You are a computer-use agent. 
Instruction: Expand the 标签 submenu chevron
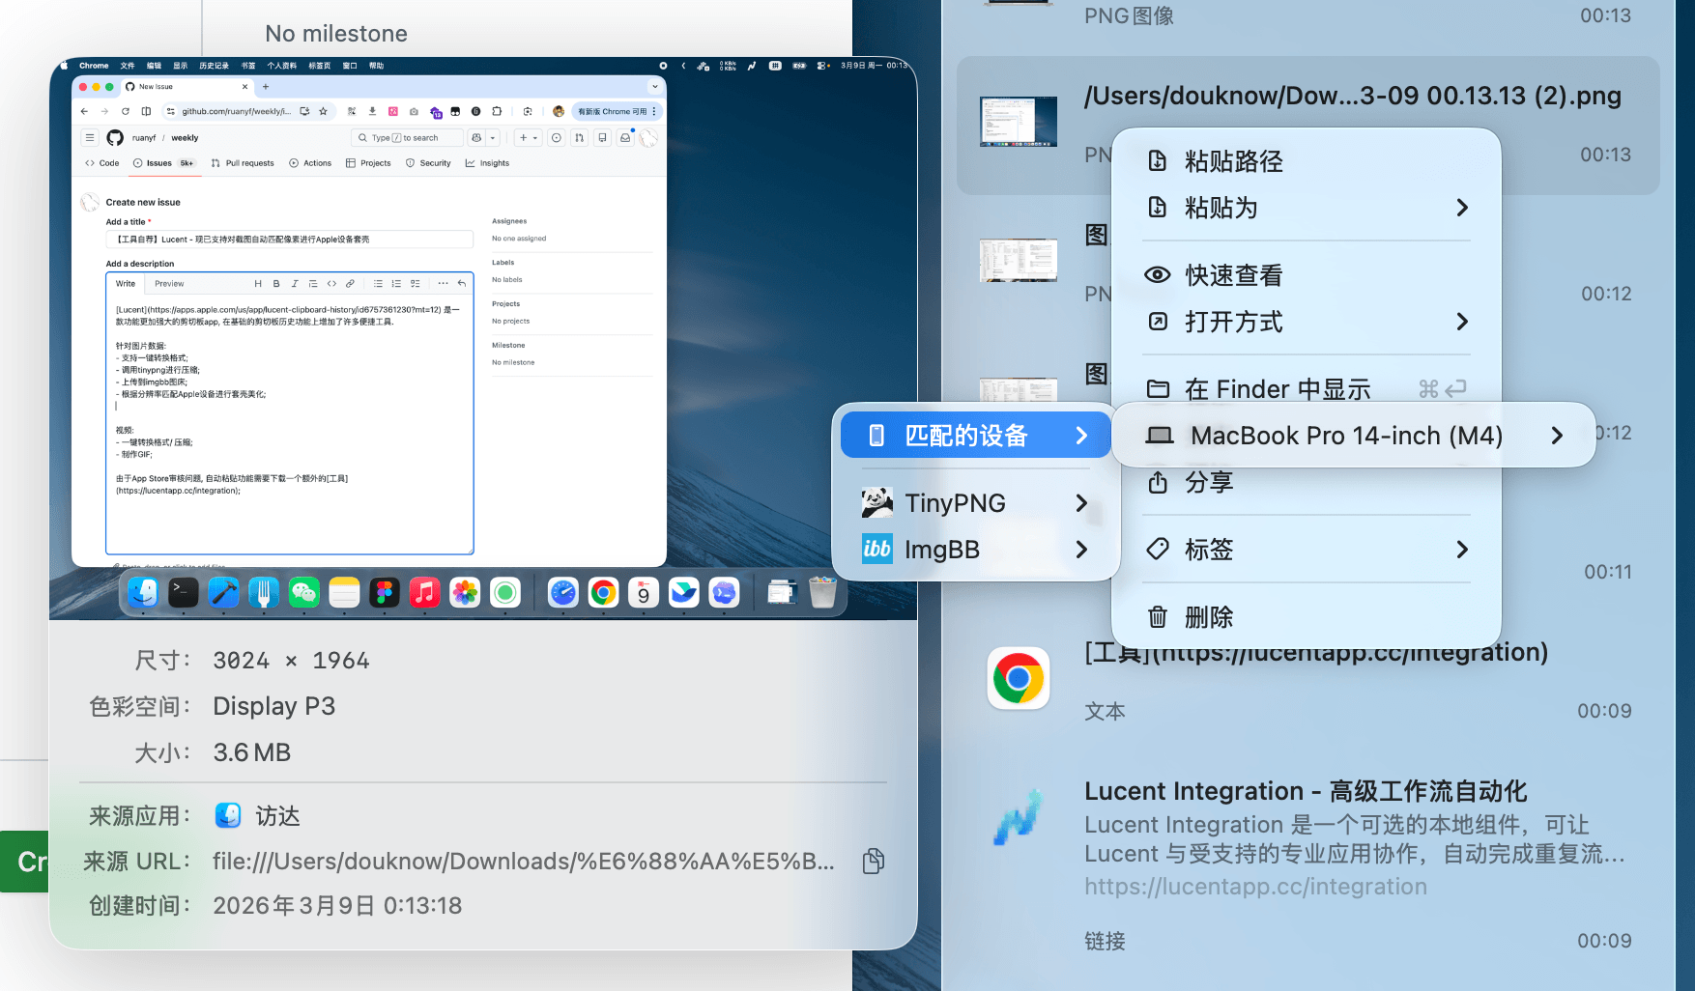(1461, 550)
